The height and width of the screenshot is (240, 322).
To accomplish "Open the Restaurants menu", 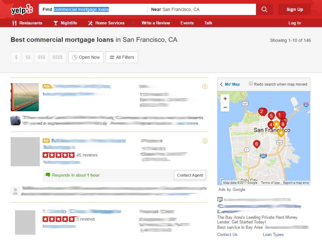I will [27, 23].
